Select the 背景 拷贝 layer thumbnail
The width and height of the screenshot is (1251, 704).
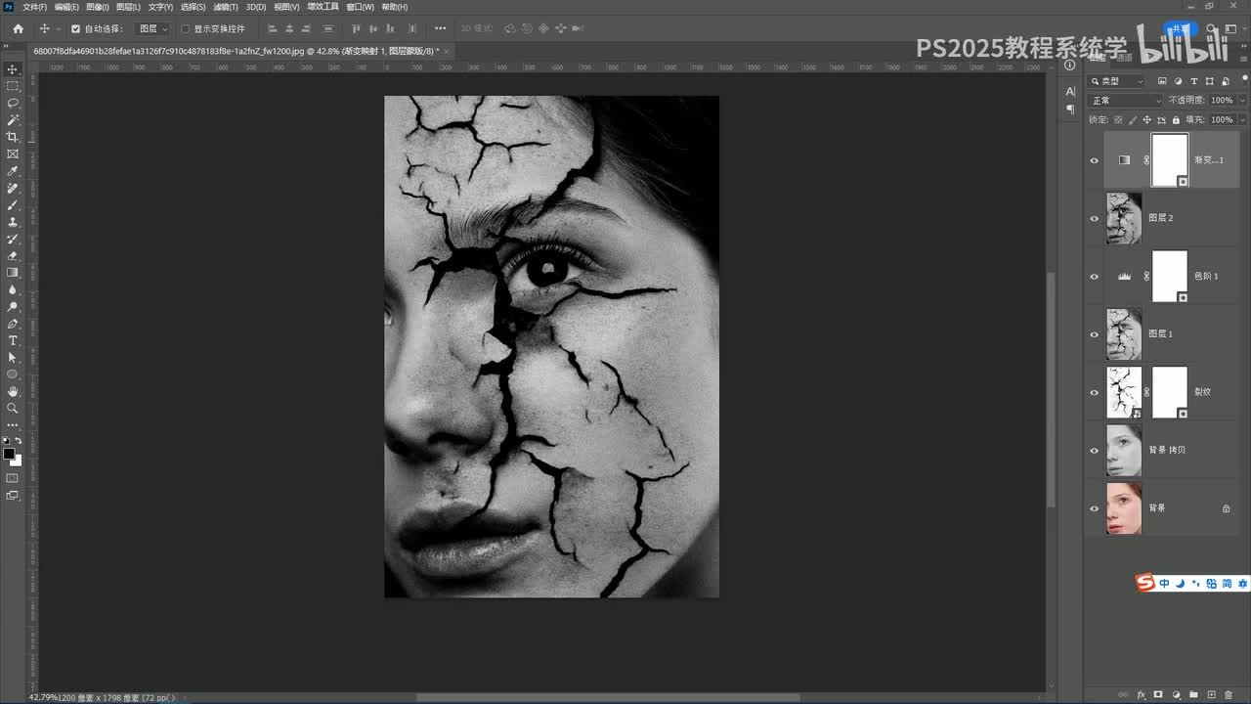click(x=1123, y=450)
